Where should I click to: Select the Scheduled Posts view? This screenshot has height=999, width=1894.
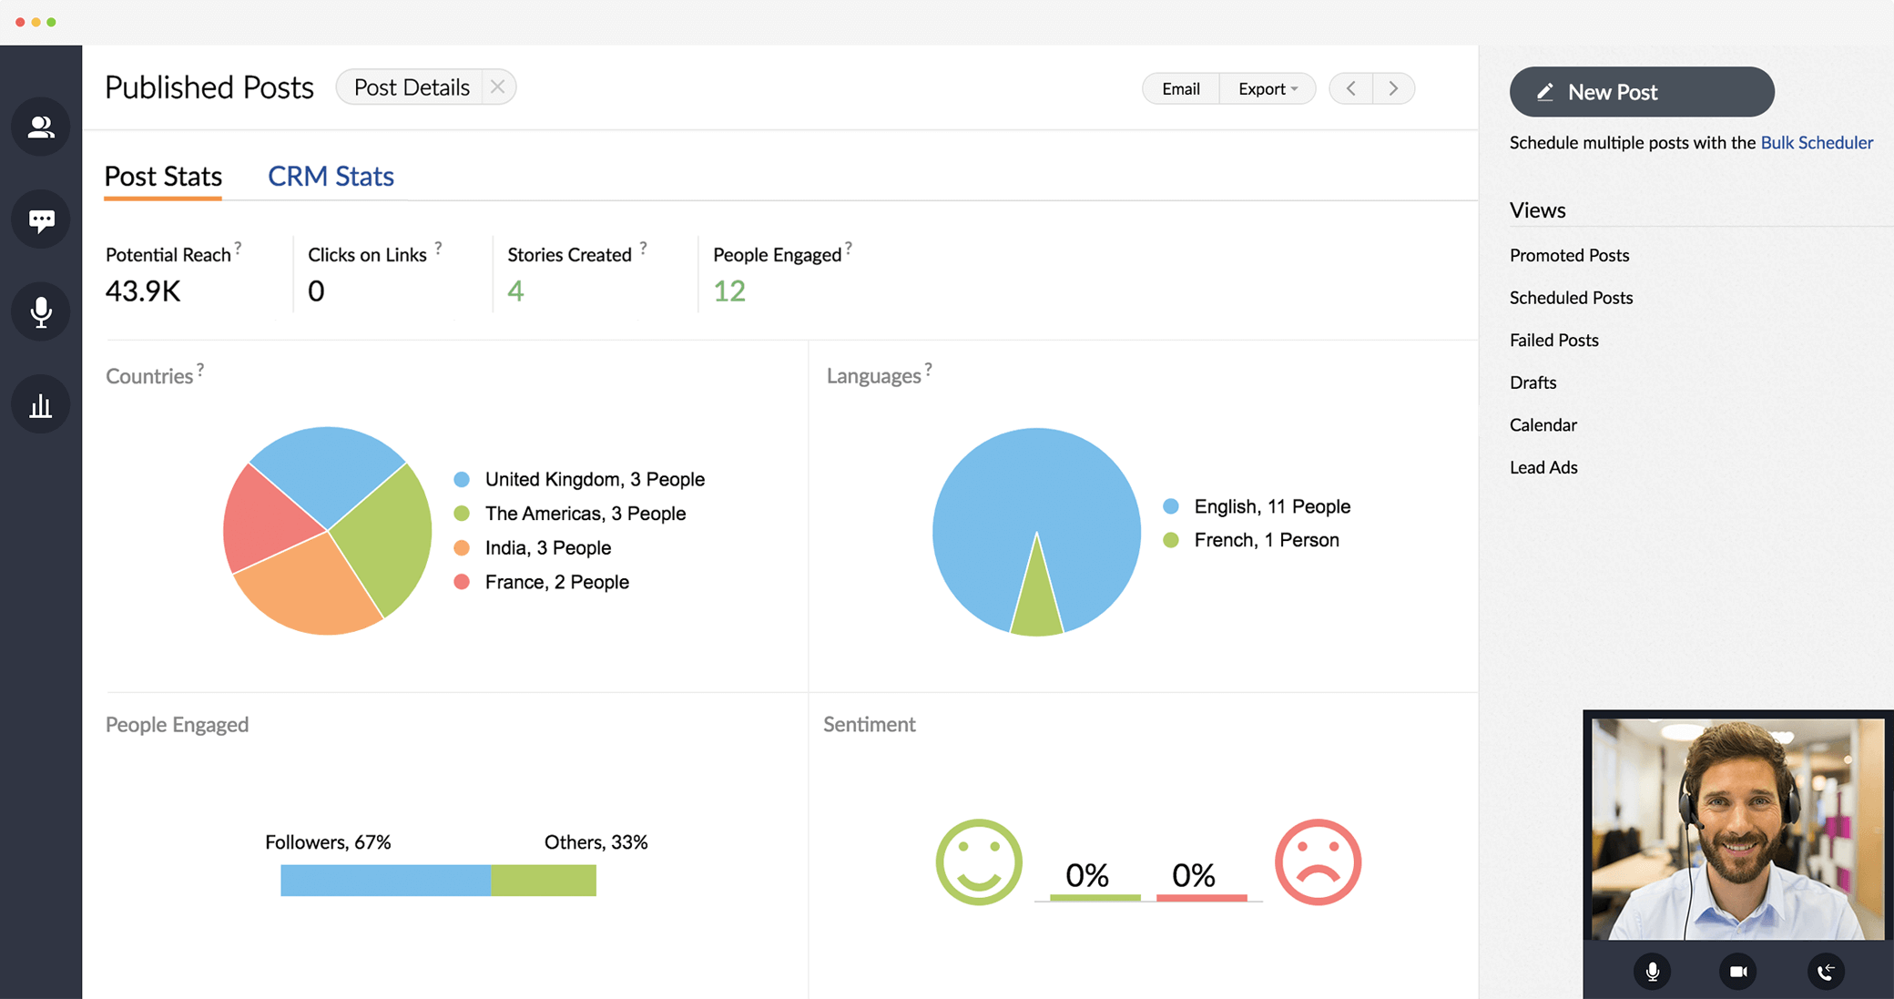click(1572, 297)
